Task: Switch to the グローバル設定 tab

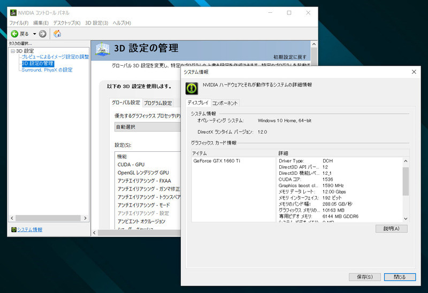Action: click(126, 103)
